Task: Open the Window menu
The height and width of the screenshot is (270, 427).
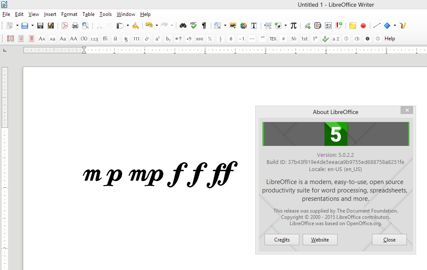Action: pyautogui.click(x=126, y=14)
